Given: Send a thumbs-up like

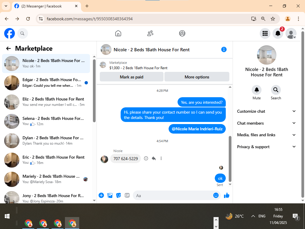Looking at the screenshot, I should pos(227,195).
